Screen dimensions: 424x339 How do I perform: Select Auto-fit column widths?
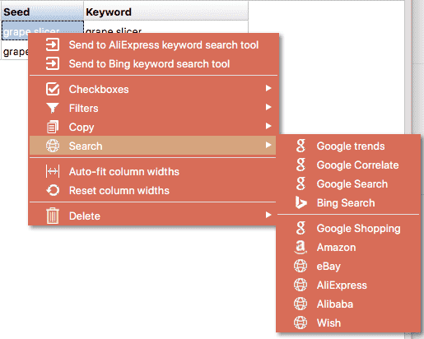(x=152, y=171)
